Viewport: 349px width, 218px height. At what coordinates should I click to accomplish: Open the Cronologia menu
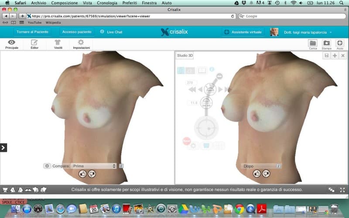pyautogui.click(x=107, y=3)
